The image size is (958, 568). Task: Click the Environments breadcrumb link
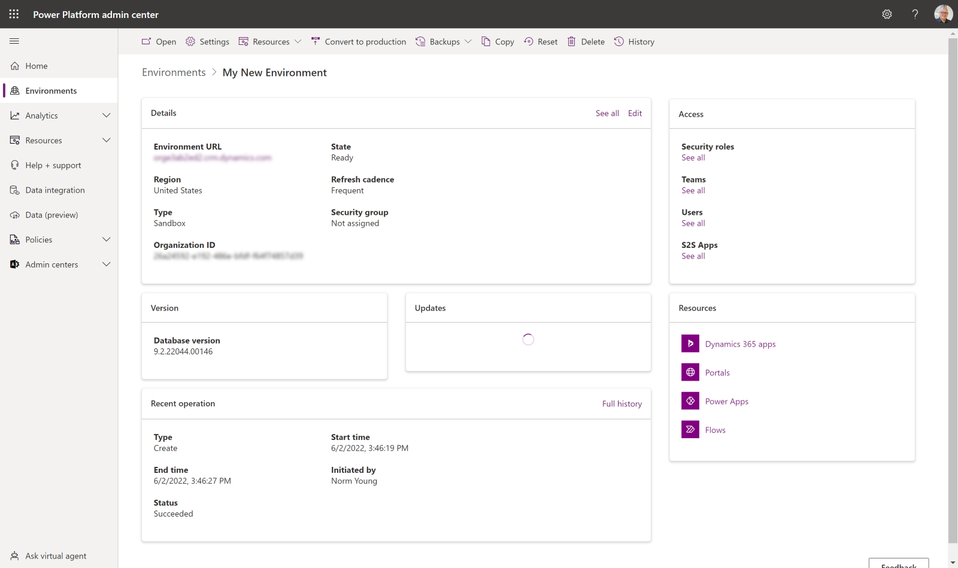[174, 72]
